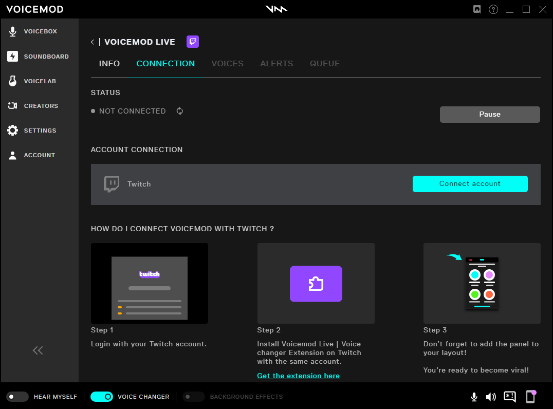Open the Voices tab

coord(228,64)
